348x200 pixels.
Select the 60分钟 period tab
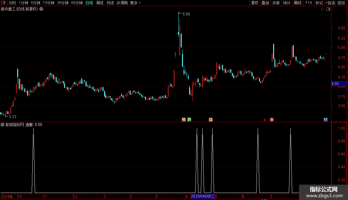point(77,3)
